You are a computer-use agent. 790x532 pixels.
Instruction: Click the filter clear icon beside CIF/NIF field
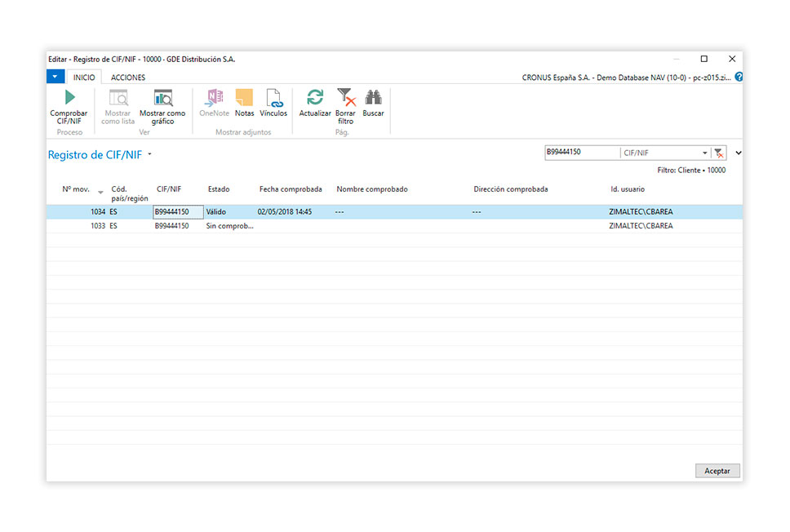(718, 153)
